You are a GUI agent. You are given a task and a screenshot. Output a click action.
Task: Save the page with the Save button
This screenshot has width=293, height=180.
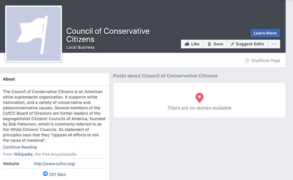(215, 44)
